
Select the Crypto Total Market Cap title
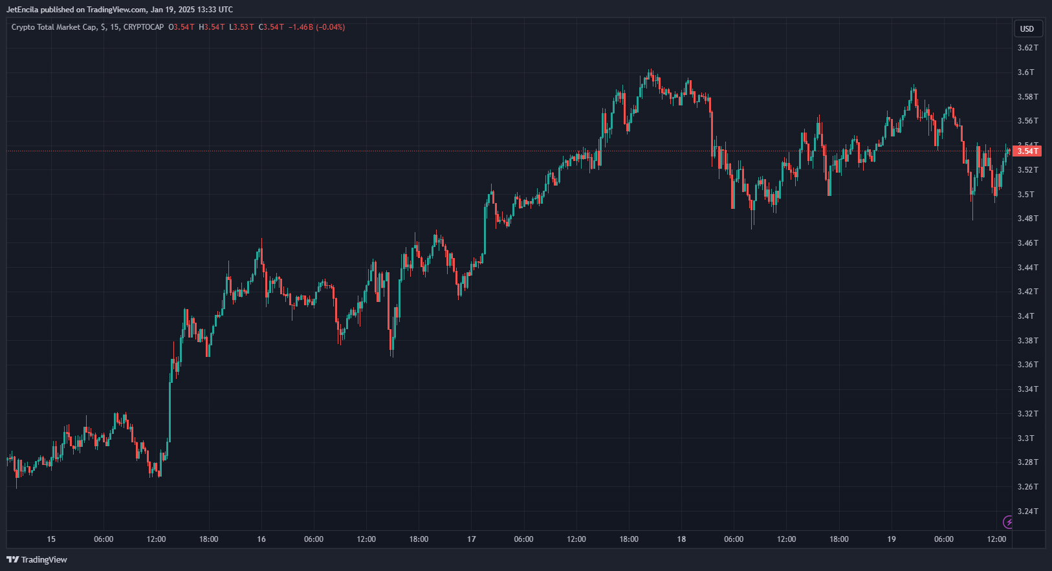click(54, 27)
